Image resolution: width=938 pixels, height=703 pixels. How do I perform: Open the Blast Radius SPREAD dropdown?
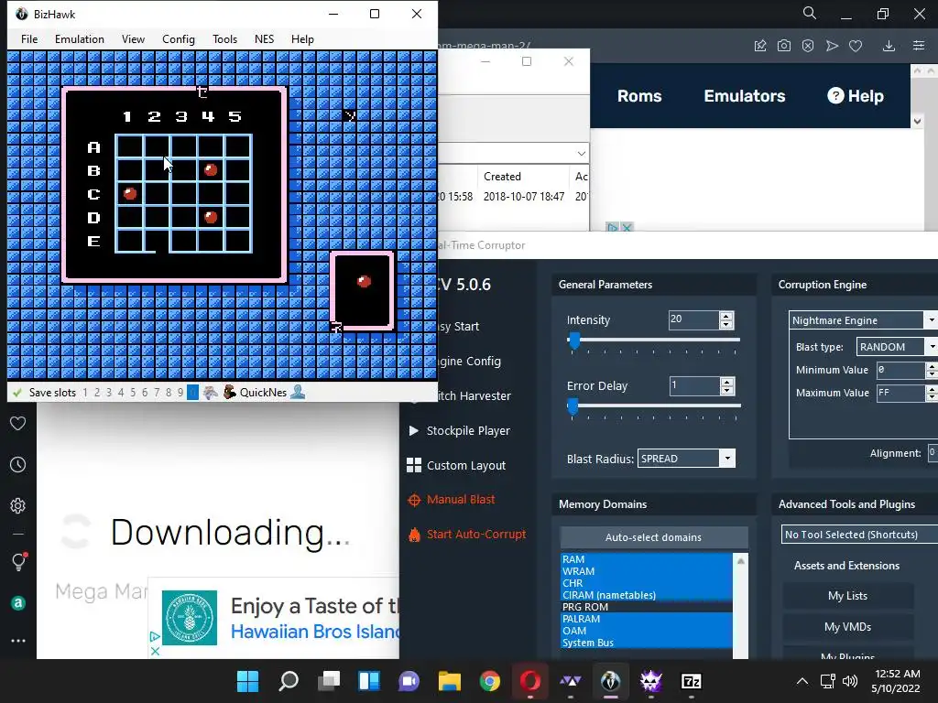coord(686,459)
